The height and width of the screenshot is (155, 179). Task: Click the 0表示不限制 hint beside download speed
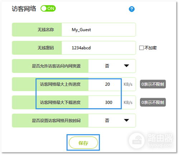click(x=153, y=102)
